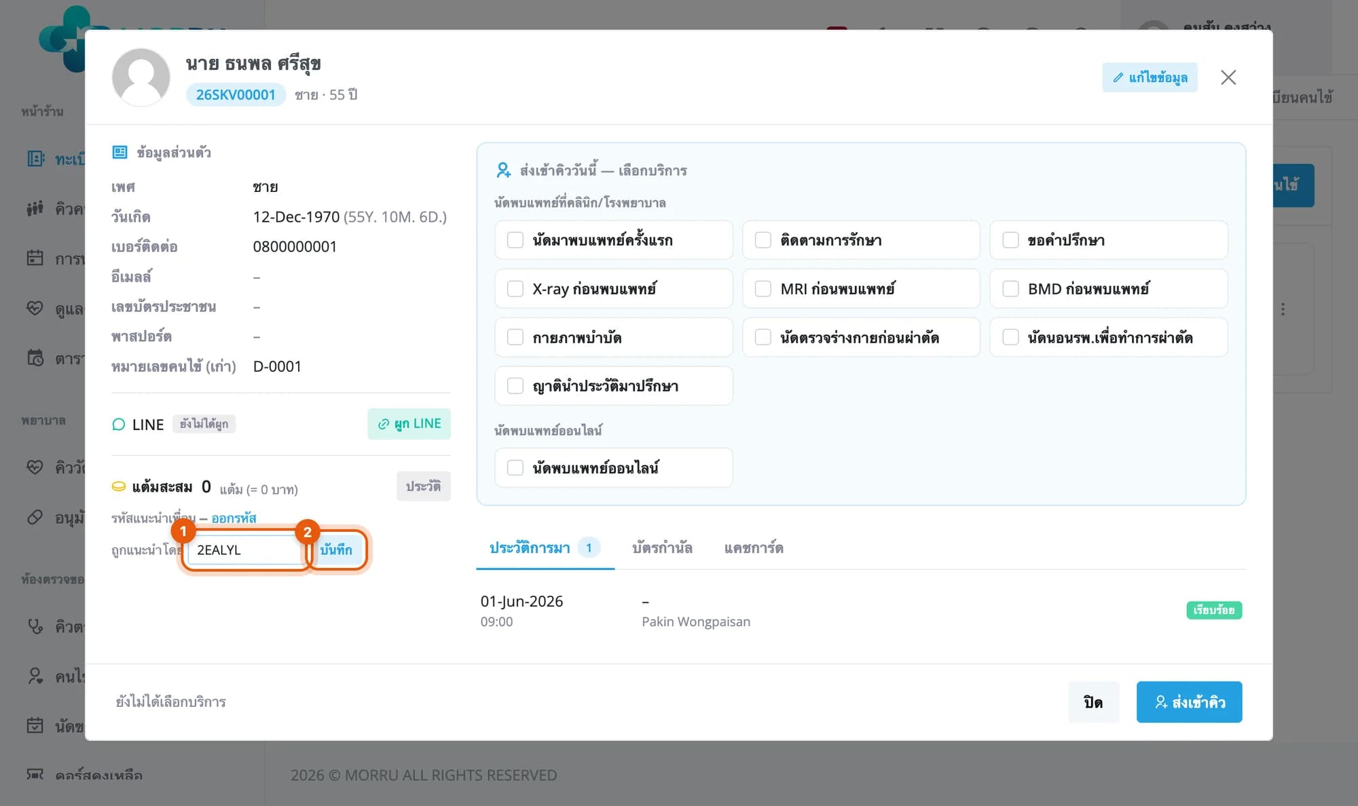Click the LINE chat bubble icon
Image resolution: width=1358 pixels, height=806 pixels.
(x=119, y=425)
